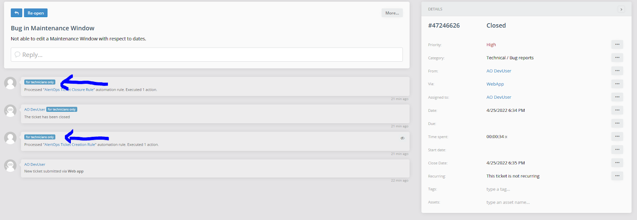Open the Priority row options button
637x220 pixels.
[617, 45]
